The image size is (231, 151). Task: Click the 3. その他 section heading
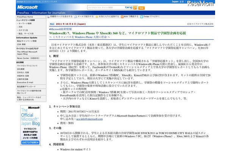point(55,128)
